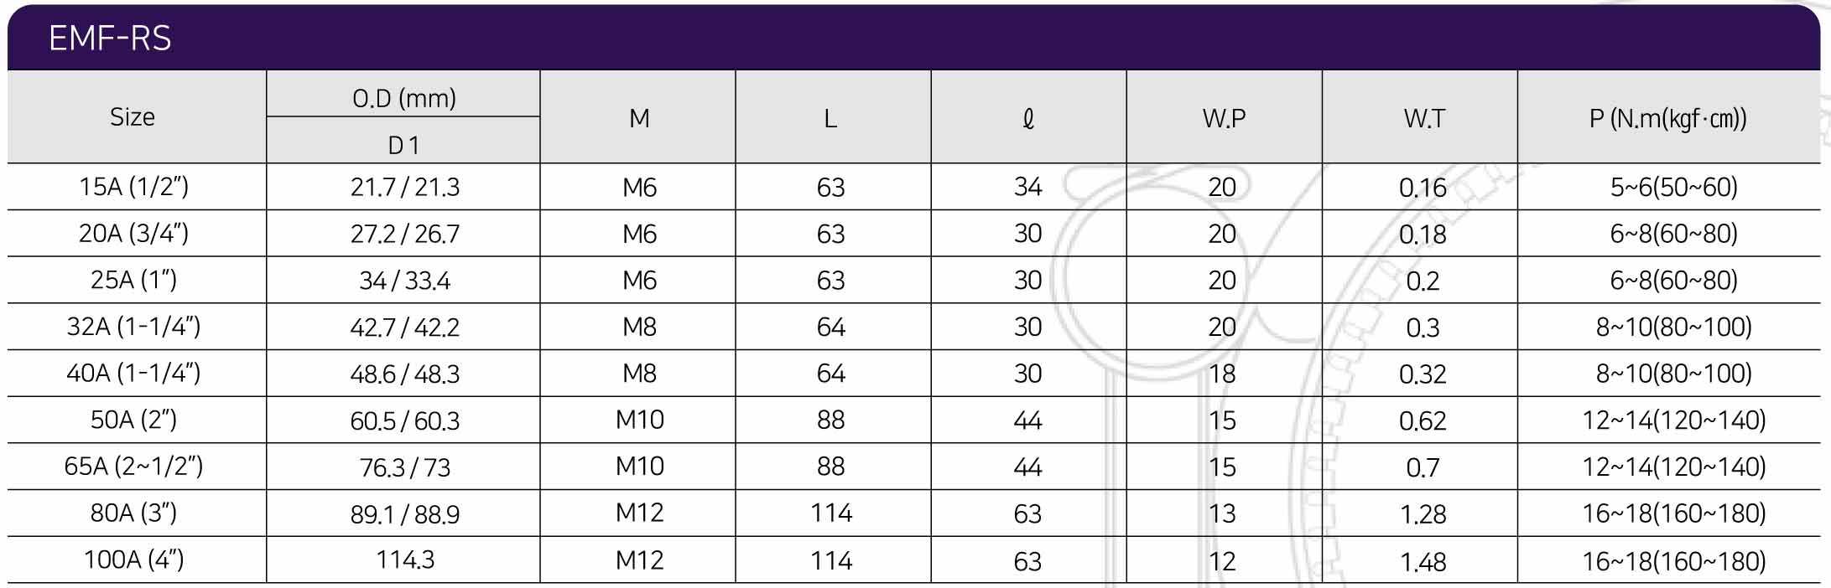Click the O.D (mm) header cell

(x=403, y=98)
